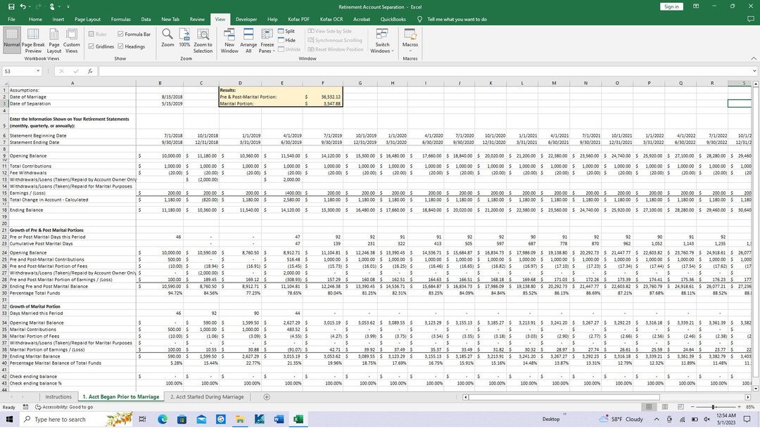Open the Zoom dialog via magnifier icon
The image size is (760, 435).
[167, 39]
